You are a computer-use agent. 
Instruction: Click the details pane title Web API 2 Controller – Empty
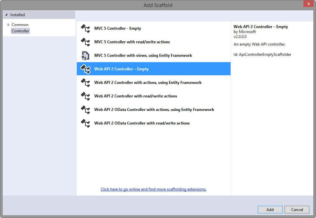(x=261, y=27)
